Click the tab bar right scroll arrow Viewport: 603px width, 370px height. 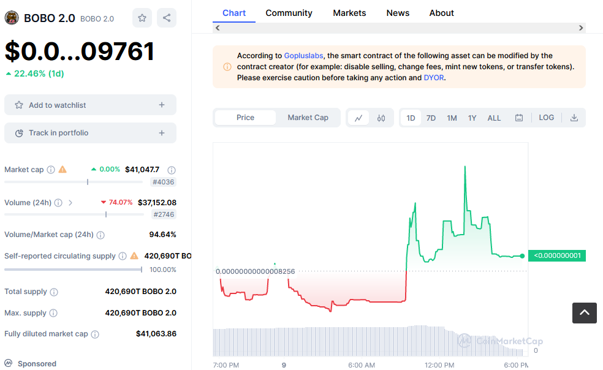581,28
